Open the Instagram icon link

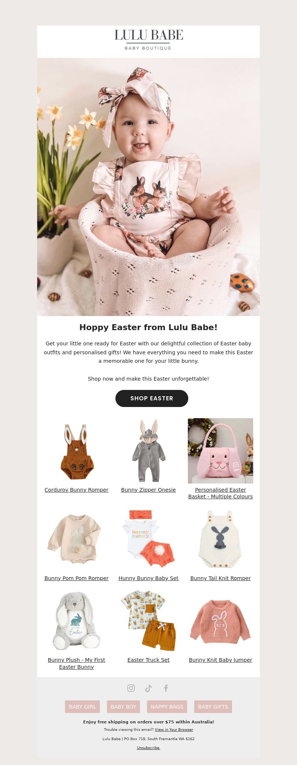click(x=131, y=688)
